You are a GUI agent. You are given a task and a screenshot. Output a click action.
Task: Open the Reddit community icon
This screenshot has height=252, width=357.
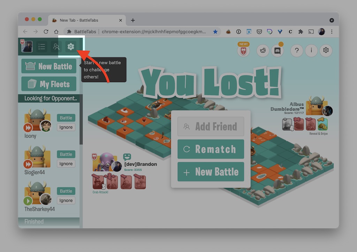coord(263,50)
